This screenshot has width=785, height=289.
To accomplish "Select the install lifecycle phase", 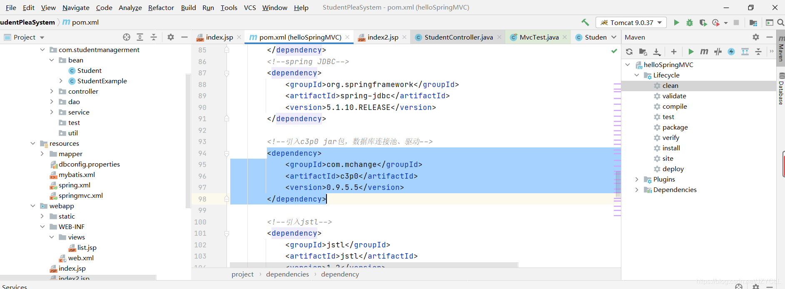I will pos(671,148).
